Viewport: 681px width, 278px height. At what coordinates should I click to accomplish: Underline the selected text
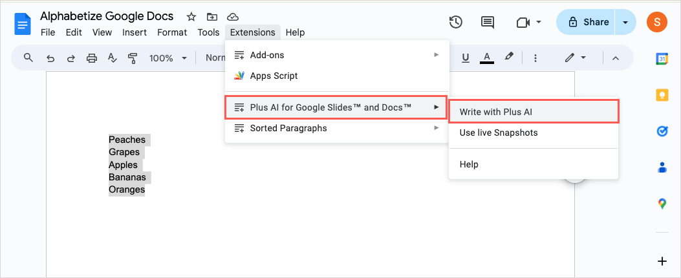click(x=466, y=58)
